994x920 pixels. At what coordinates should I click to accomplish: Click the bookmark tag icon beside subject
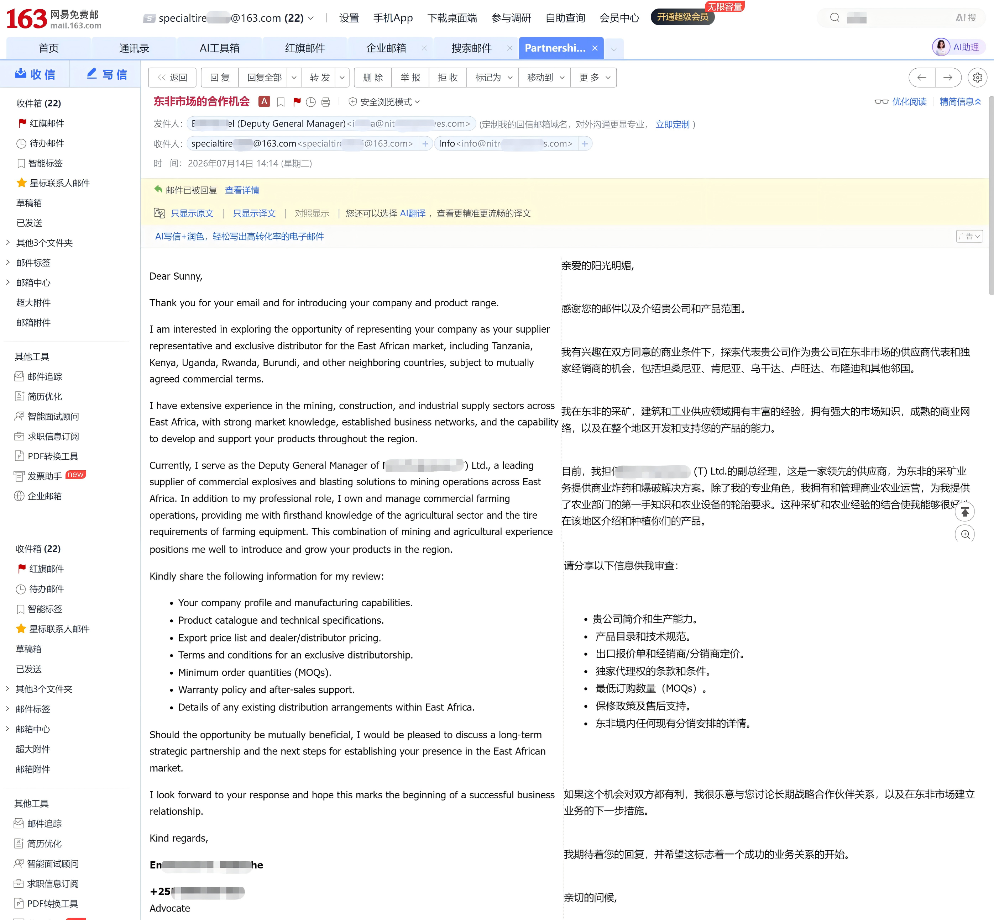281,102
